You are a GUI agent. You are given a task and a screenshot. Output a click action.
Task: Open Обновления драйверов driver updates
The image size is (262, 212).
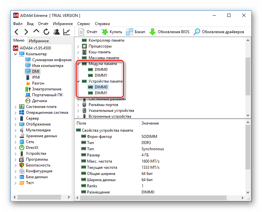[219, 32]
